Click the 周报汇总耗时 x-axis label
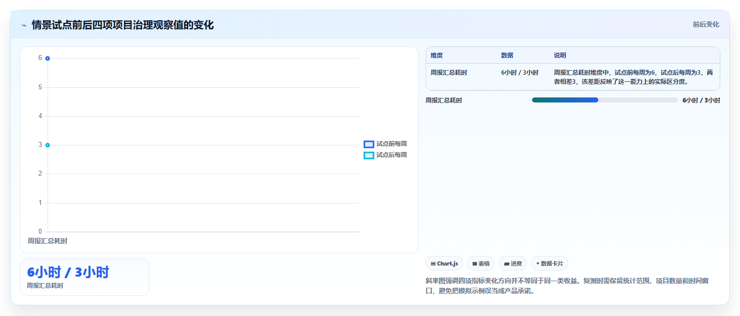 pos(48,241)
